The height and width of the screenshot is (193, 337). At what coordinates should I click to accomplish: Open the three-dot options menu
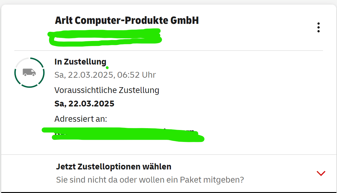point(318,28)
